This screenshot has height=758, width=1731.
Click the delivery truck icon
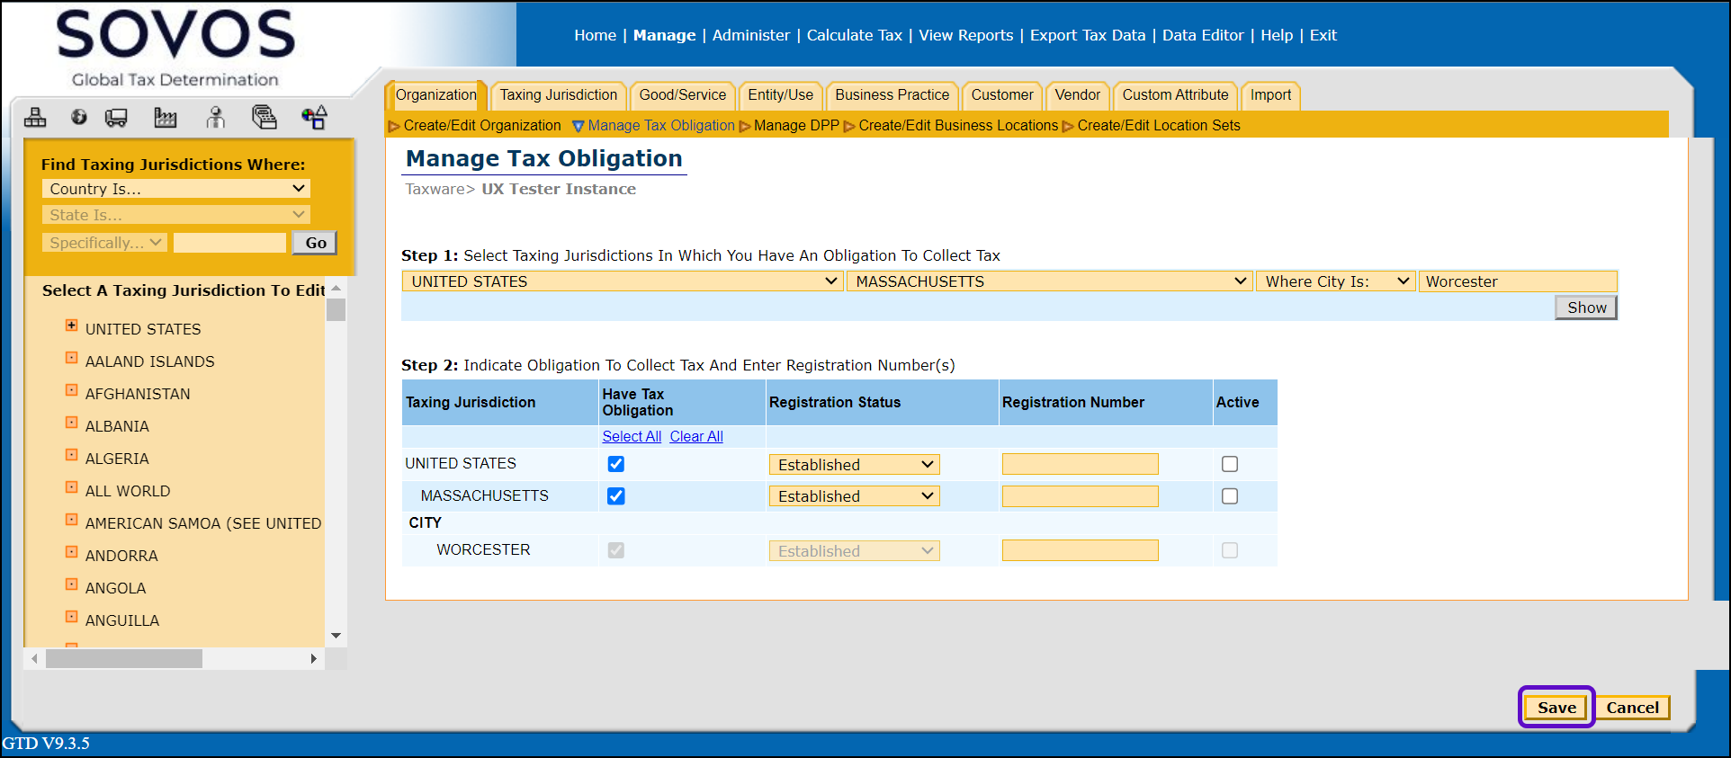pos(117,118)
